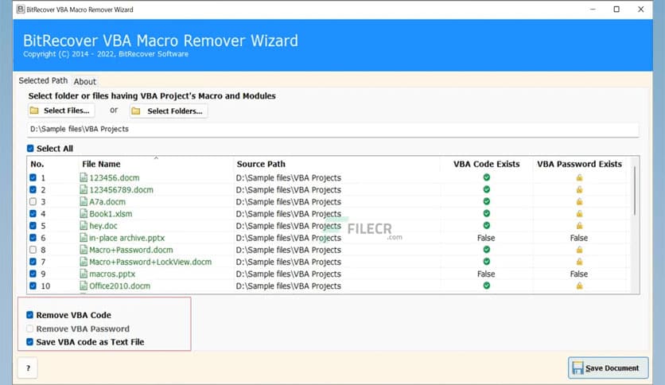This screenshot has width=665, height=385.
Task: Uncheck row 4 checkbox for Book1.xlsm
Action: [33, 214]
